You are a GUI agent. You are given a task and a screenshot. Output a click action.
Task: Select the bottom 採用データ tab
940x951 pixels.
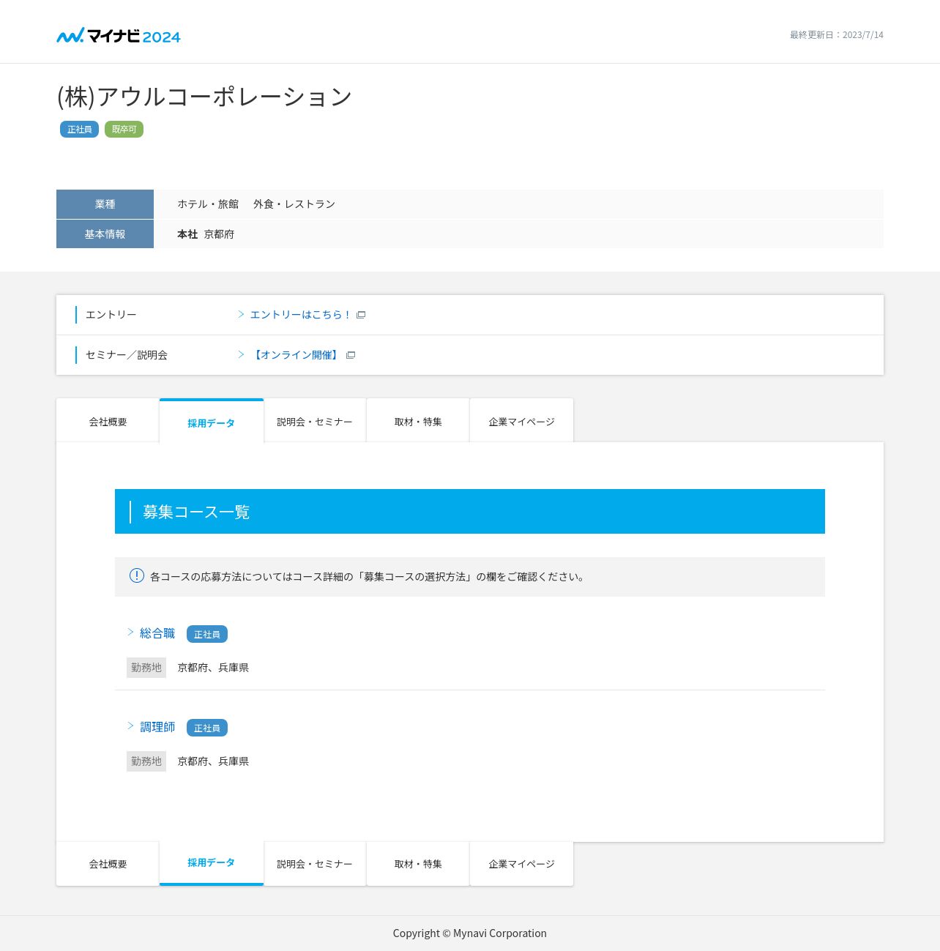click(x=212, y=863)
